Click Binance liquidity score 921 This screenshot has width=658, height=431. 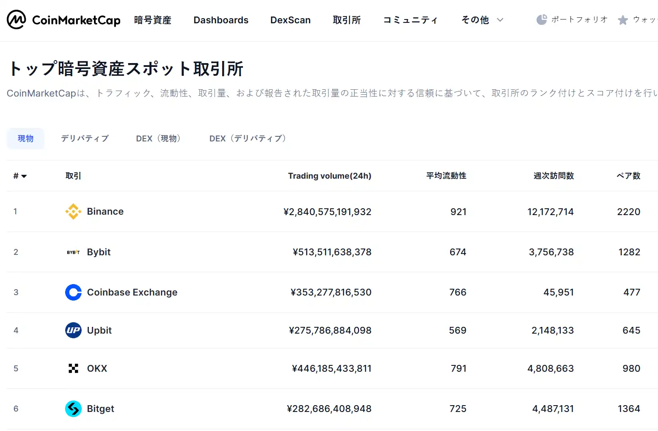coord(458,212)
